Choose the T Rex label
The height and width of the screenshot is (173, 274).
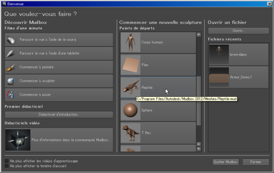pyautogui.click(x=146, y=133)
